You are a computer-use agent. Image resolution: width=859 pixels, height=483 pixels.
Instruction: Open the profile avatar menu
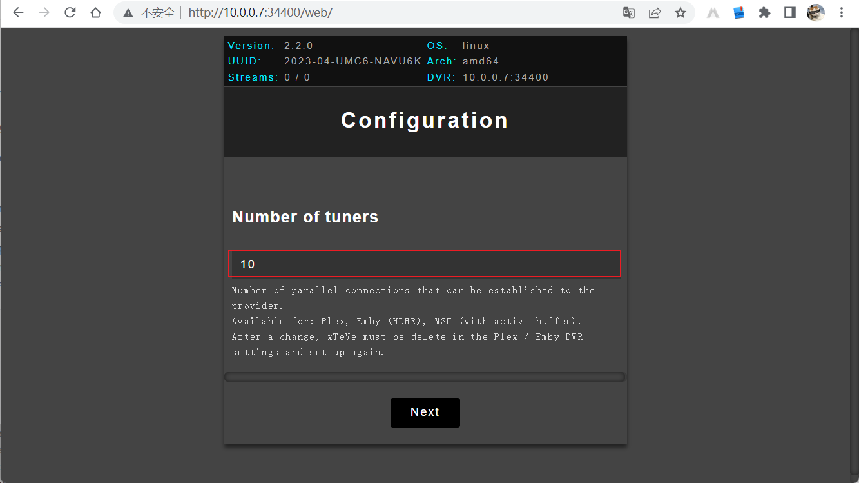click(816, 13)
